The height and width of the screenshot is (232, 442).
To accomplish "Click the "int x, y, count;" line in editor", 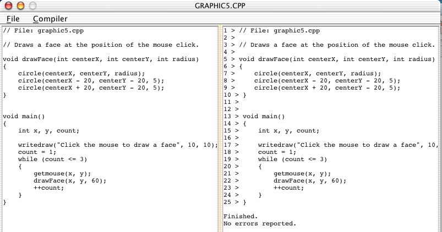I will click(x=48, y=131).
